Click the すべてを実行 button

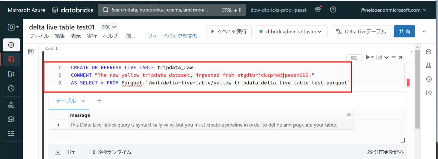coord(229,31)
